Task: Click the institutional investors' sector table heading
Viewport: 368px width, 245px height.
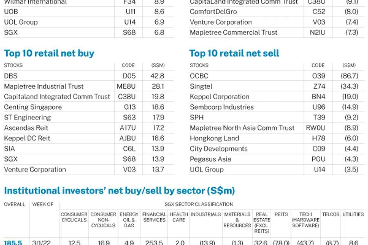Action: click(119, 191)
